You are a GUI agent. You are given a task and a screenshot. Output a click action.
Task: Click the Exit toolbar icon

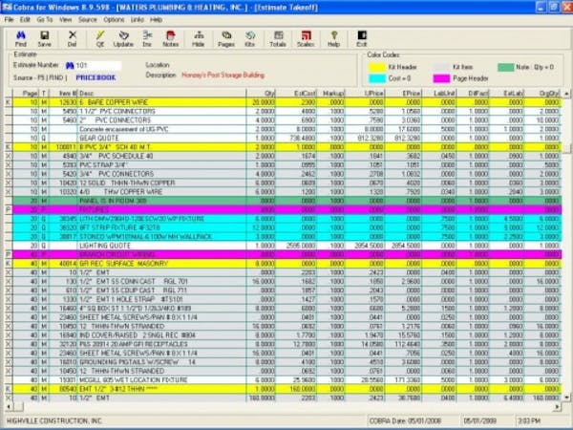click(x=362, y=38)
